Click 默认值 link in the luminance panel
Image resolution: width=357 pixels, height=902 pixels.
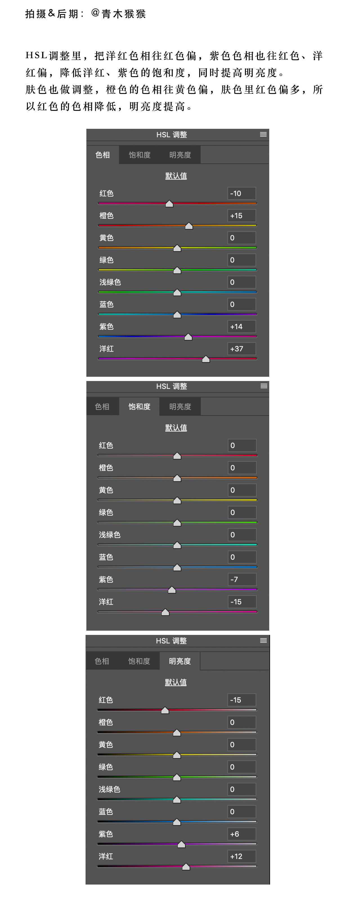tap(176, 682)
